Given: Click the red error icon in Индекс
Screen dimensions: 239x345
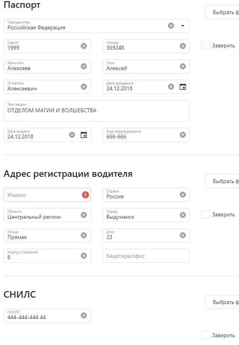Looking at the screenshot, I should point(86,195).
